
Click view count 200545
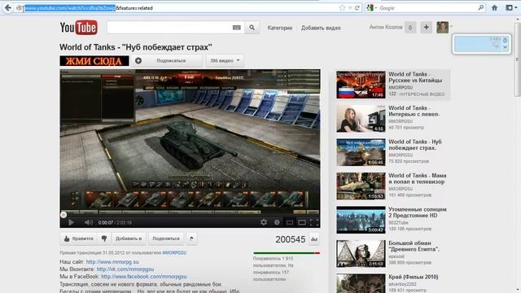click(x=290, y=239)
